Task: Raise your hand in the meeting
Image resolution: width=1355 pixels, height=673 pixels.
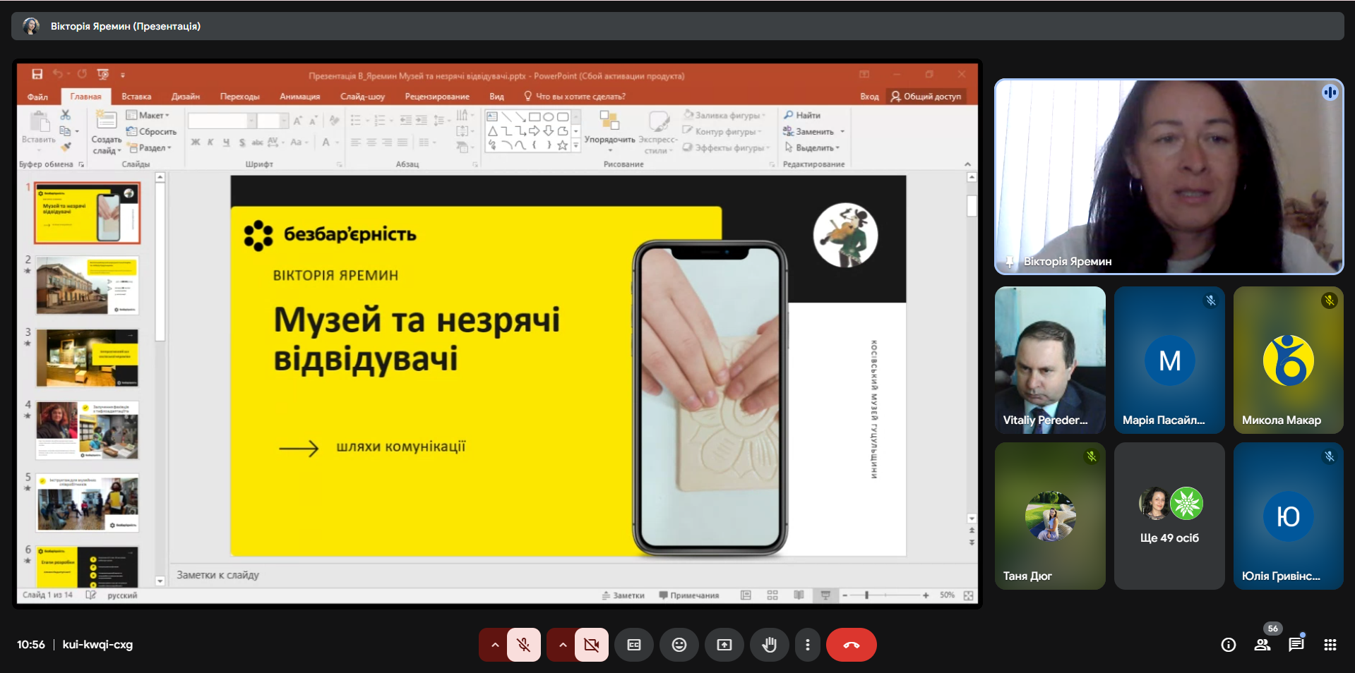Action: (769, 645)
